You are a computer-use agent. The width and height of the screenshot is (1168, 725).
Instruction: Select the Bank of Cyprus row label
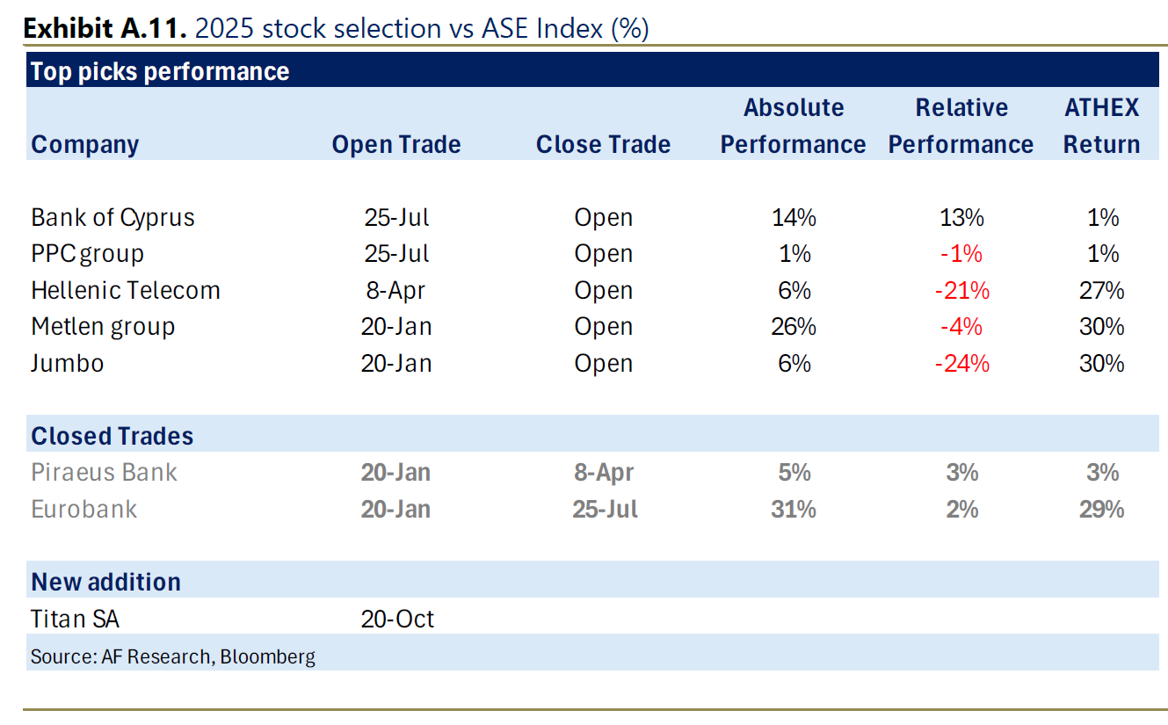coord(112,217)
